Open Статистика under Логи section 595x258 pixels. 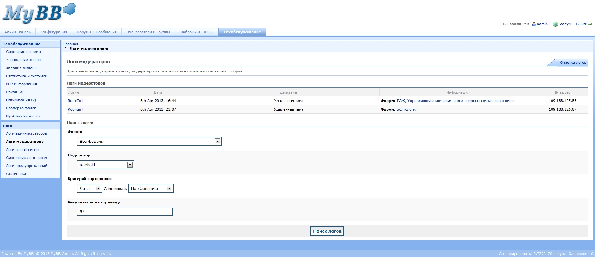tap(16, 174)
